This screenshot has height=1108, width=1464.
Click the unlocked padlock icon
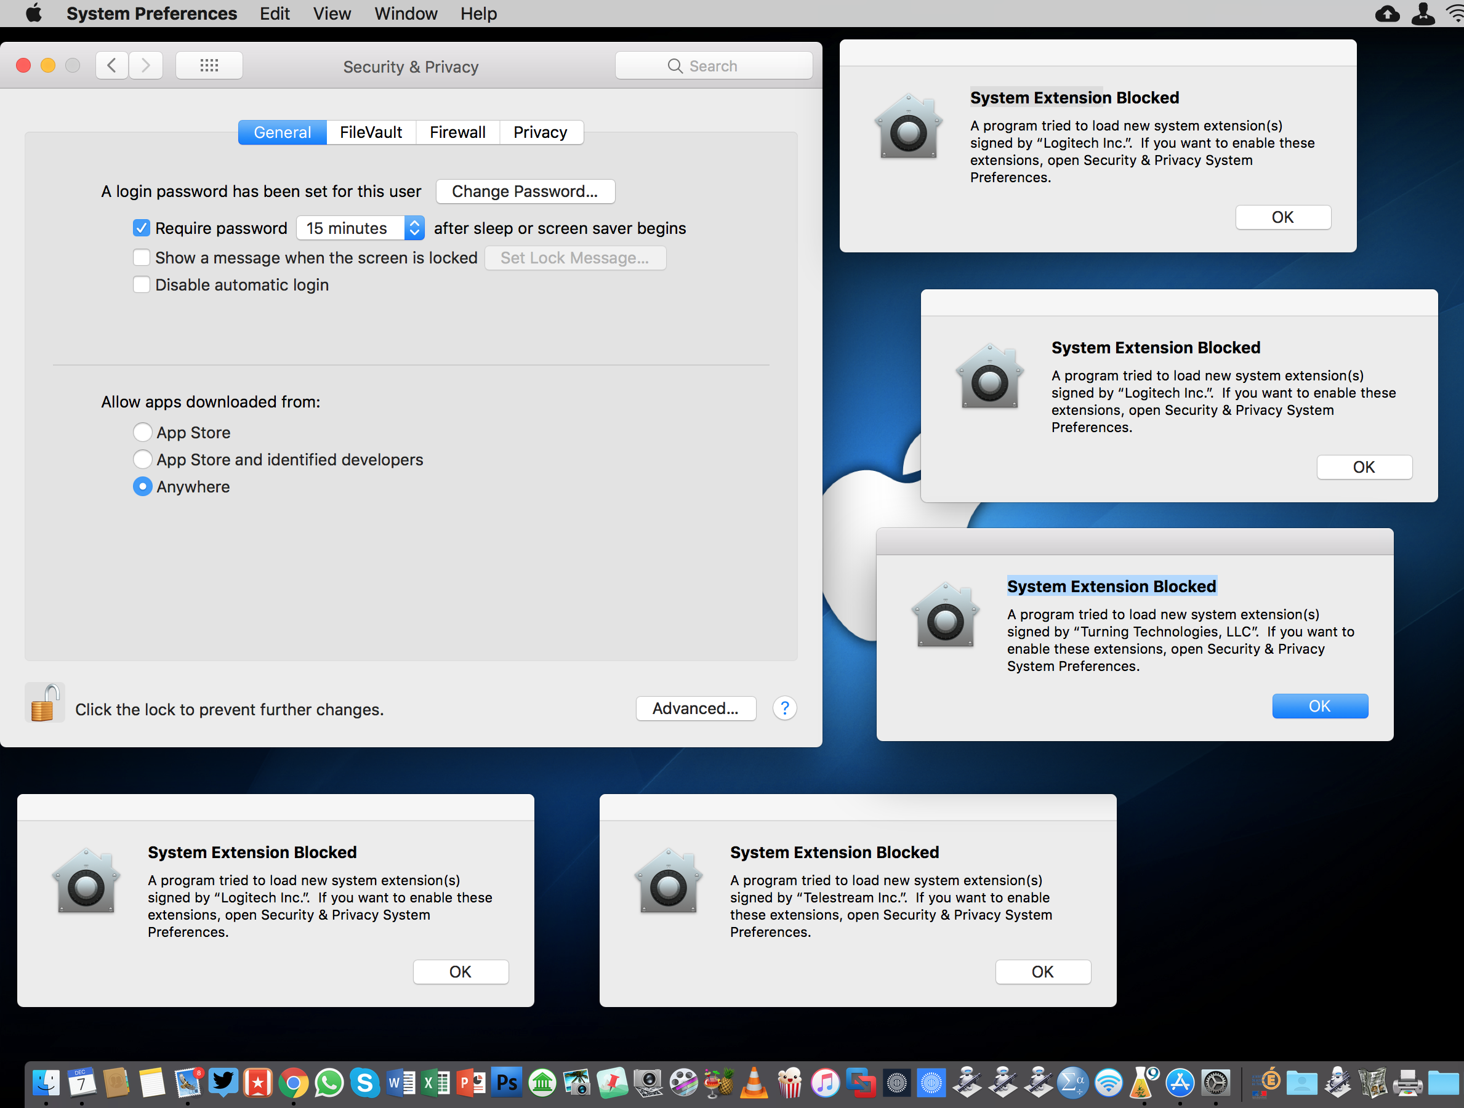click(x=44, y=703)
